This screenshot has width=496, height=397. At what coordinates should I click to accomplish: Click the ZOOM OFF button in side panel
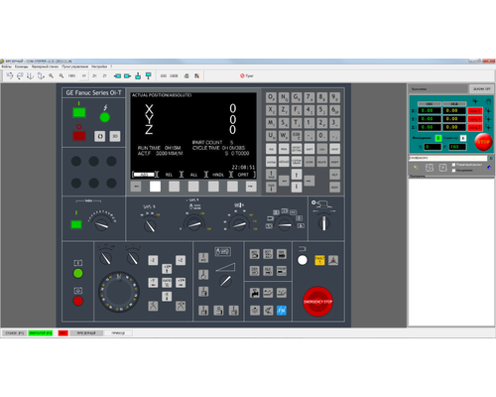coord(481,89)
